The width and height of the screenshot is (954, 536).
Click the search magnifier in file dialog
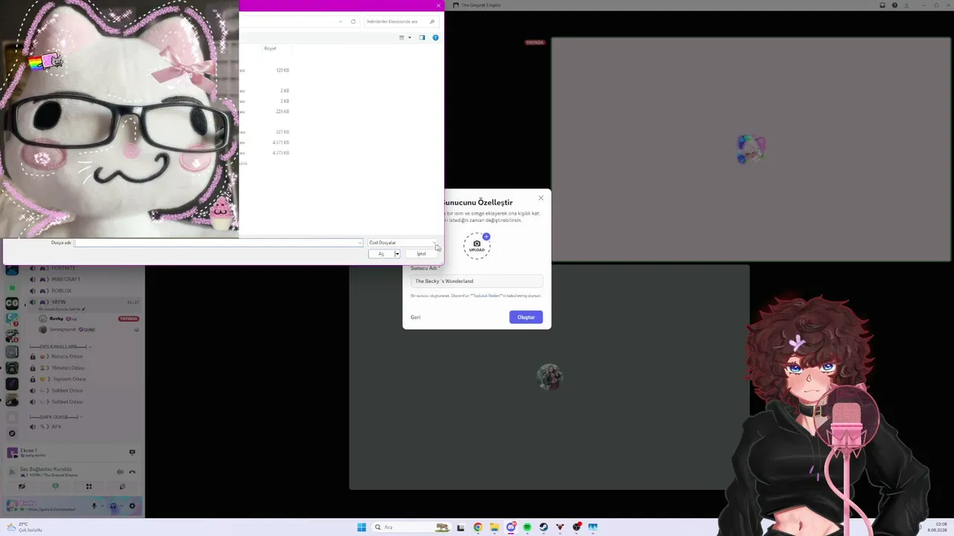[x=432, y=22]
